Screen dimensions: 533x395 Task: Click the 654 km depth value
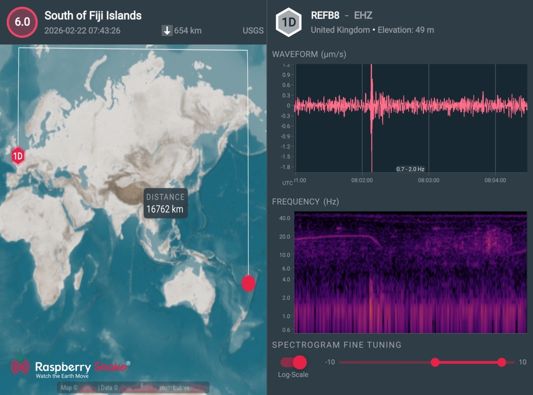point(188,31)
